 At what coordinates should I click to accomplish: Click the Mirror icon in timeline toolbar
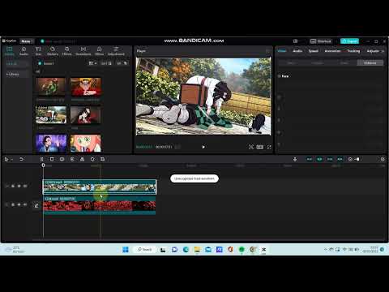coord(82,159)
